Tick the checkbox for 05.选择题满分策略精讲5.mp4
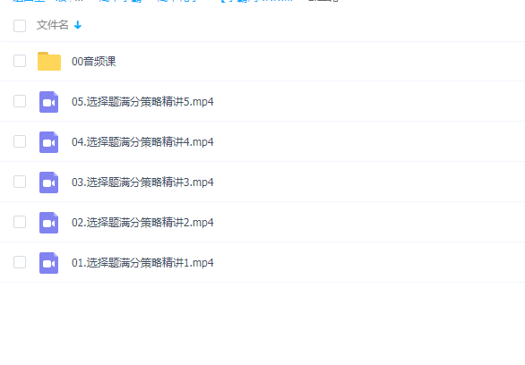This screenshot has width=525, height=365. tap(20, 101)
